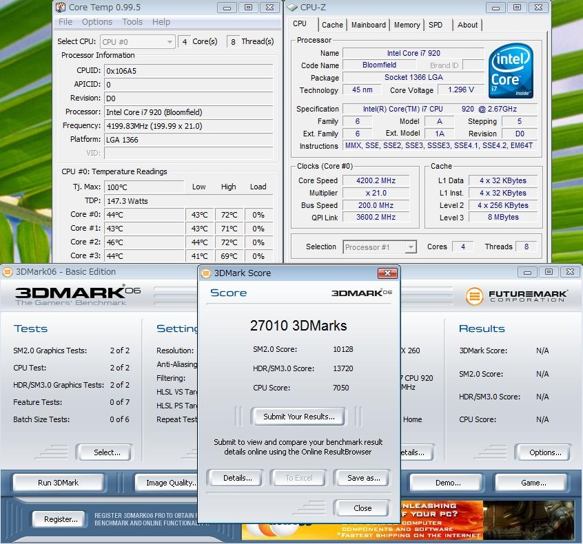583x544 pixels.
Task: Click the QPI Link value 3600.2 MHz
Action: tap(376, 217)
